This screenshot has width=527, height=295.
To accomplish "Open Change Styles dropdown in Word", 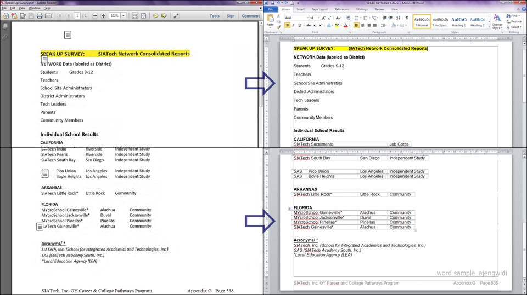I will tap(497, 21).
